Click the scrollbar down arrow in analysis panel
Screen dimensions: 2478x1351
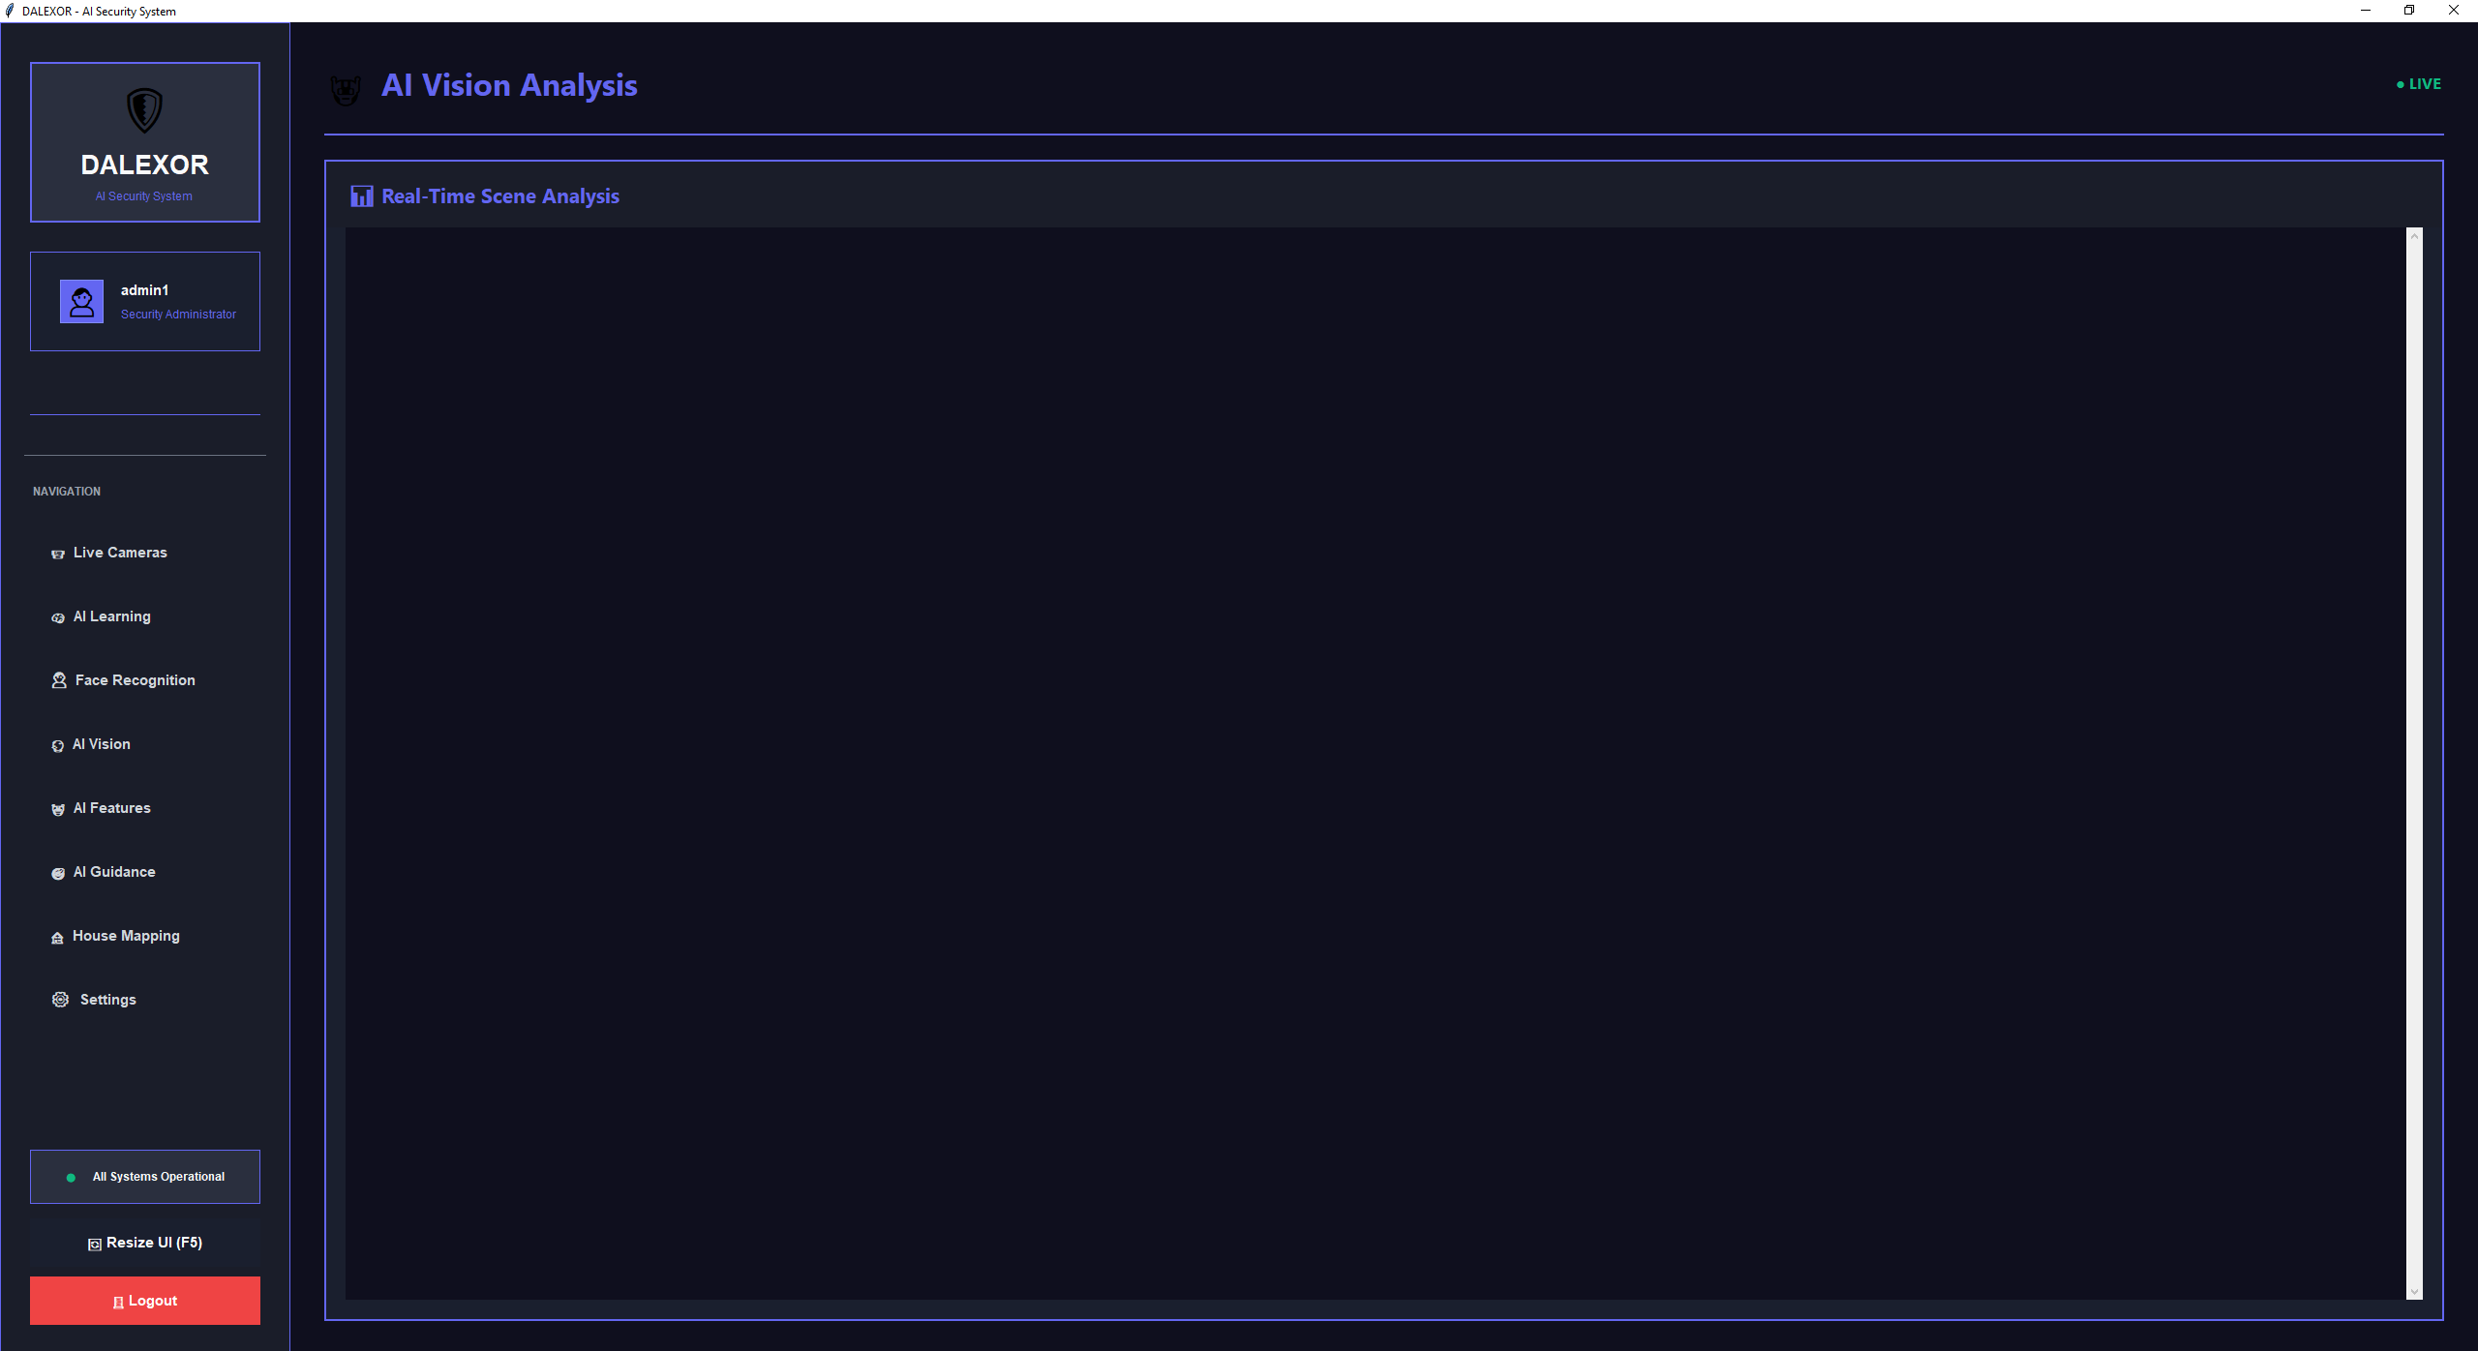pyautogui.click(x=2414, y=1291)
